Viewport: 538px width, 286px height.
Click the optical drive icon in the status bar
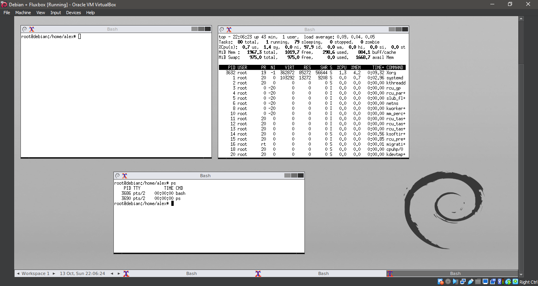pos(448,281)
